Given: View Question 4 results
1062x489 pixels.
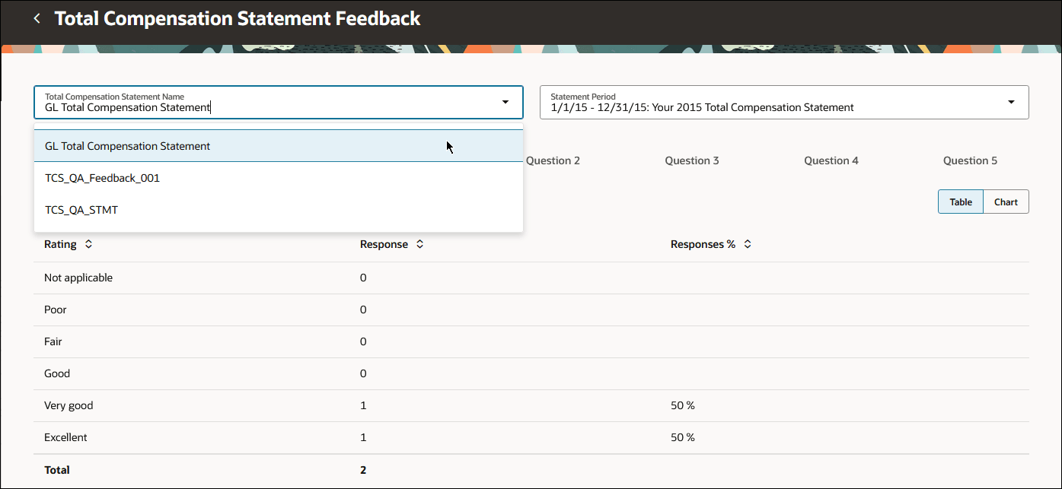Looking at the screenshot, I should pyautogui.click(x=831, y=160).
